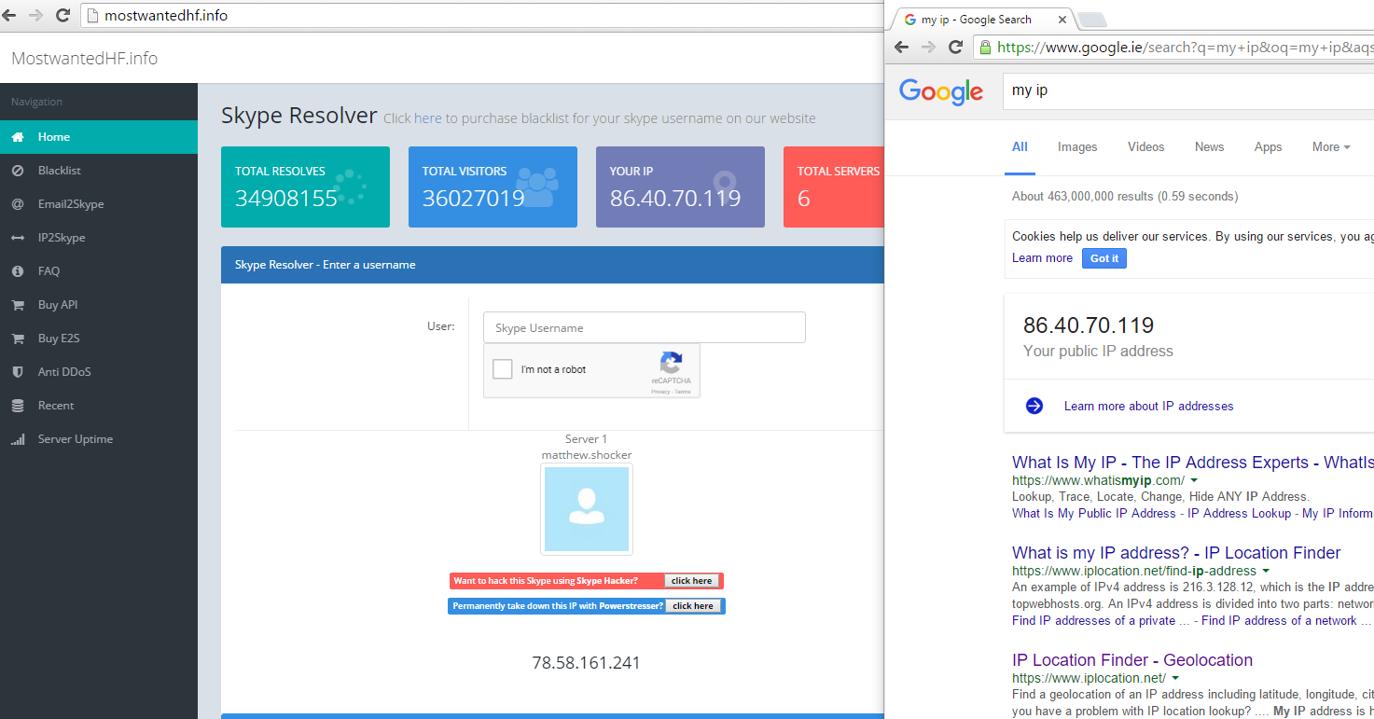Go back in the mostwantedhf browser window
The width and height of the screenshot is (1374, 719).
(10, 15)
